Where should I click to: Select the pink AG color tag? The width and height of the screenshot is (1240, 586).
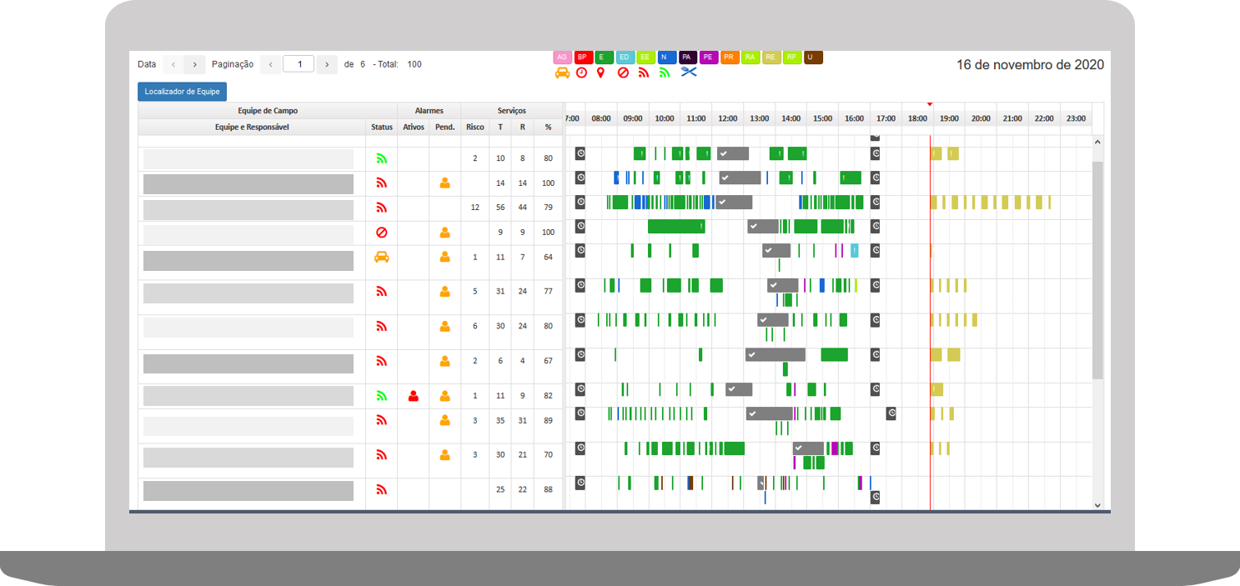pyautogui.click(x=562, y=57)
